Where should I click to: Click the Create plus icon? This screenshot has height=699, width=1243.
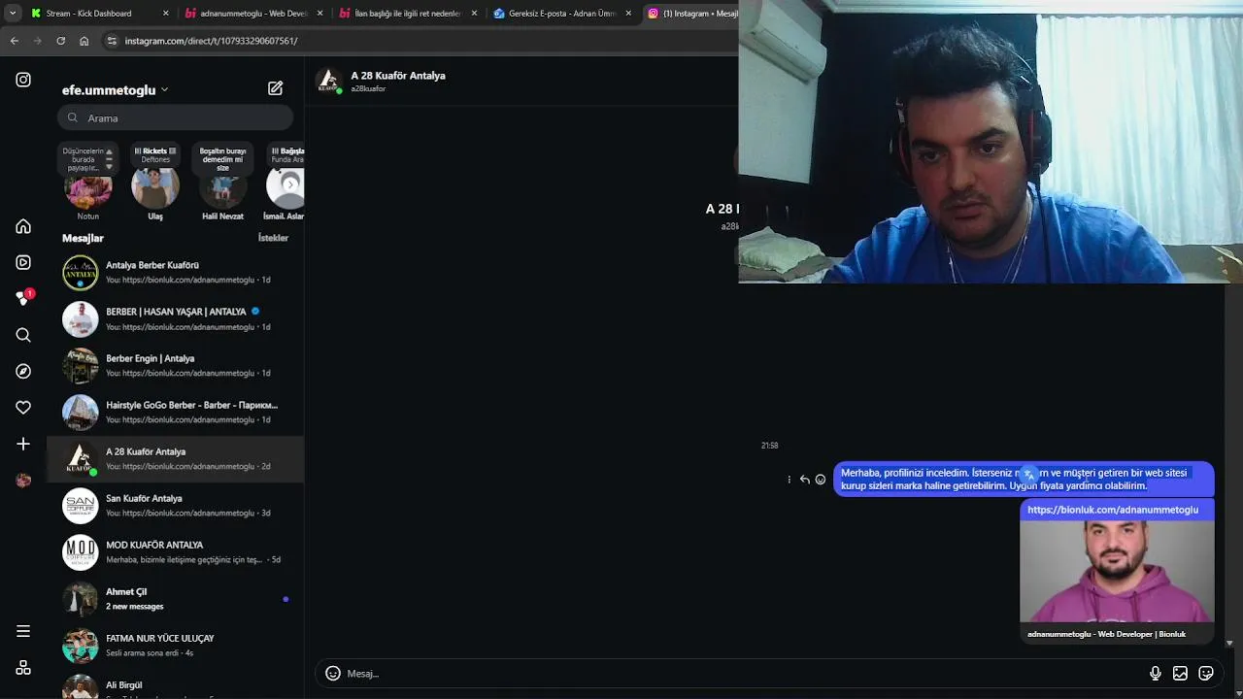click(x=23, y=444)
